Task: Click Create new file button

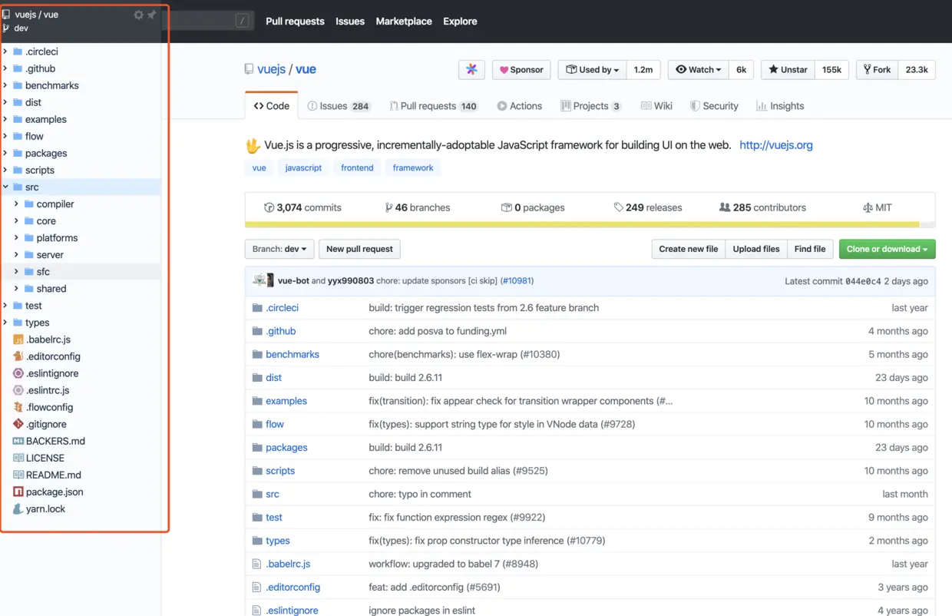Action: [688, 249]
